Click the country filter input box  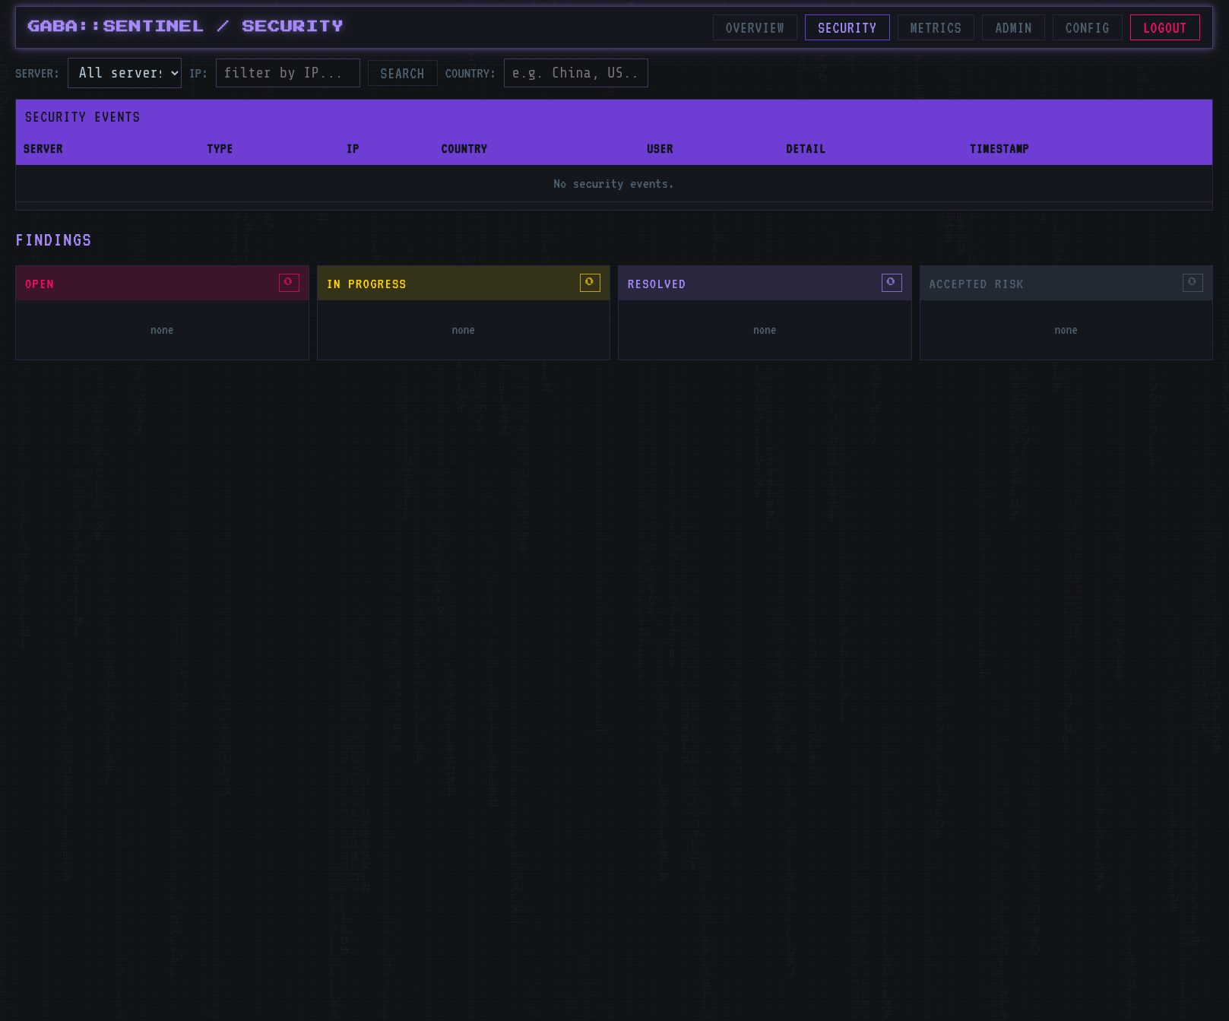point(575,72)
